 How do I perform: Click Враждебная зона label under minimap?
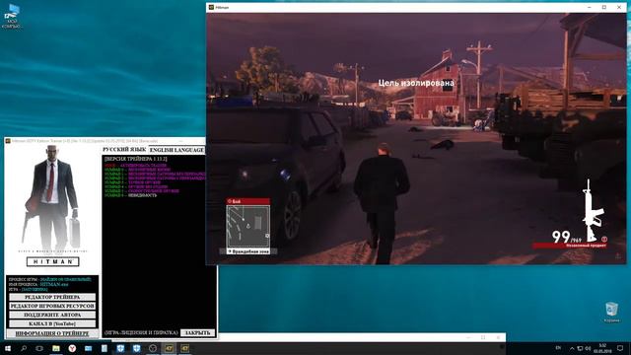[x=248, y=251]
